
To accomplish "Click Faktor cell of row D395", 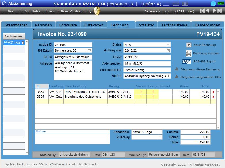I will pos(152,97).
